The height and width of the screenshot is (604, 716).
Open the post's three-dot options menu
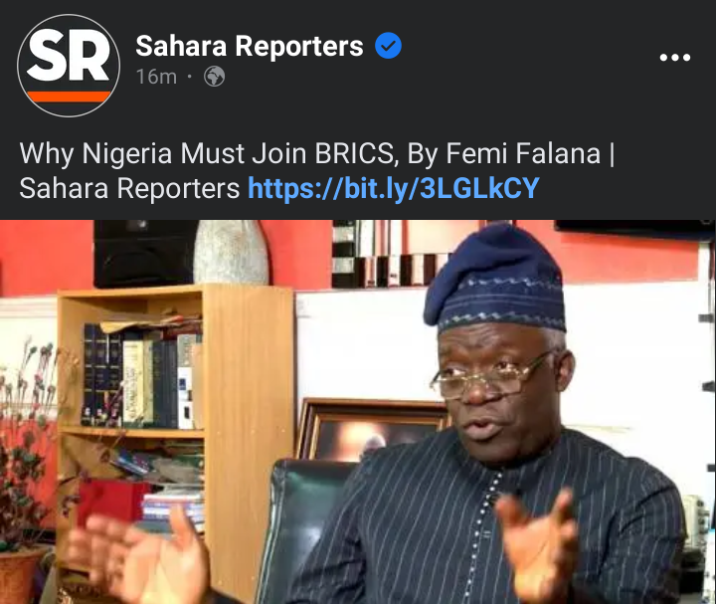click(x=675, y=58)
